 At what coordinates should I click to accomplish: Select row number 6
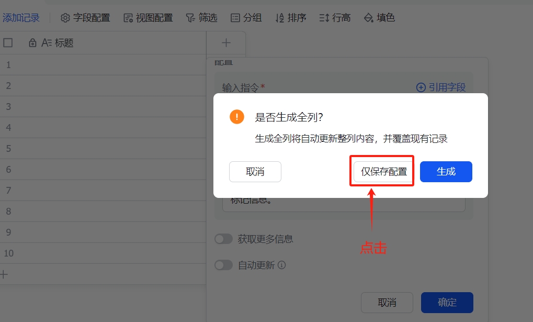pyautogui.click(x=8, y=170)
